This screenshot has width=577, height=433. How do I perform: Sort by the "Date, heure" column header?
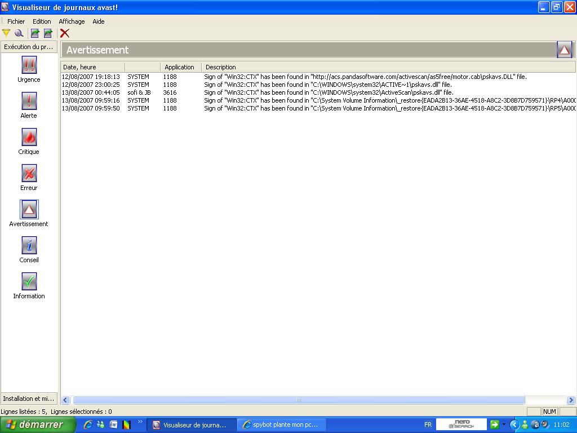click(92, 67)
